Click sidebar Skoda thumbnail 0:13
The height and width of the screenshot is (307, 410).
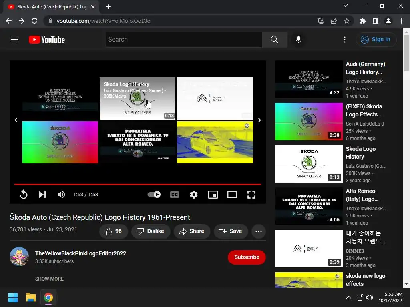309,164
